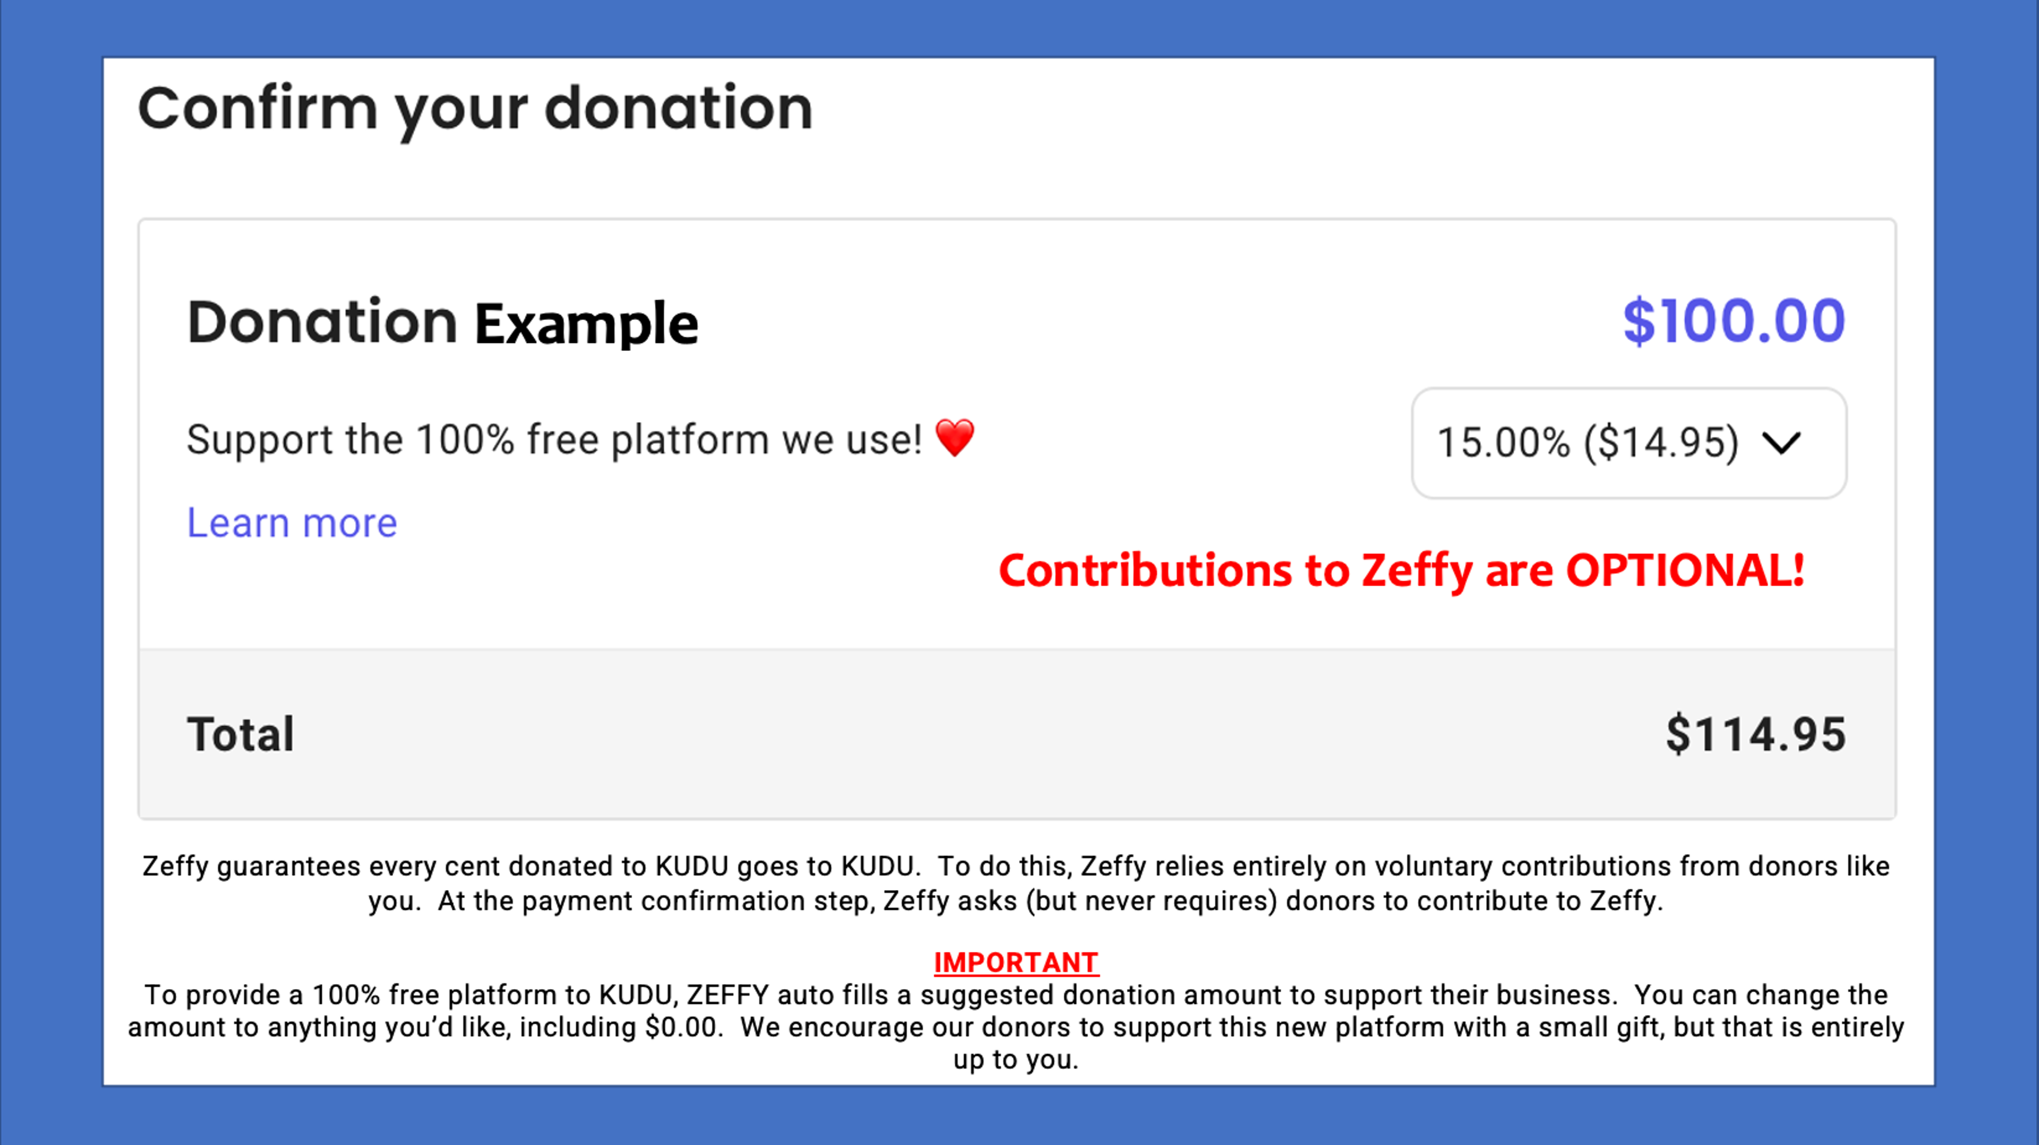The image size is (2039, 1145).
Task: Click the bold Total label
Action: (240, 735)
